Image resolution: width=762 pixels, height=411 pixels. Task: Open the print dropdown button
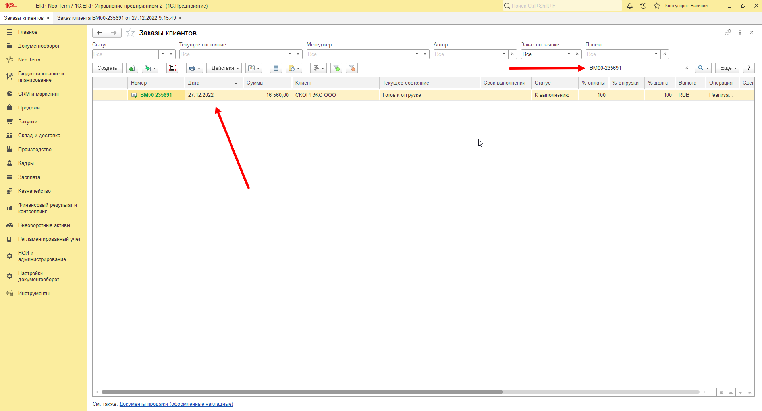coord(195,68)
